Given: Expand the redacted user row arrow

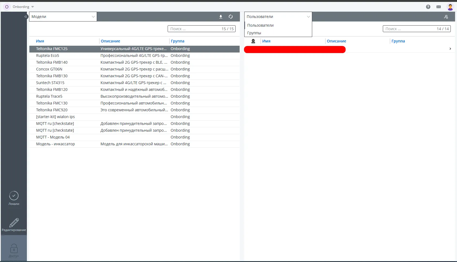Looking at the screenshot, I should tap(450, 49).
